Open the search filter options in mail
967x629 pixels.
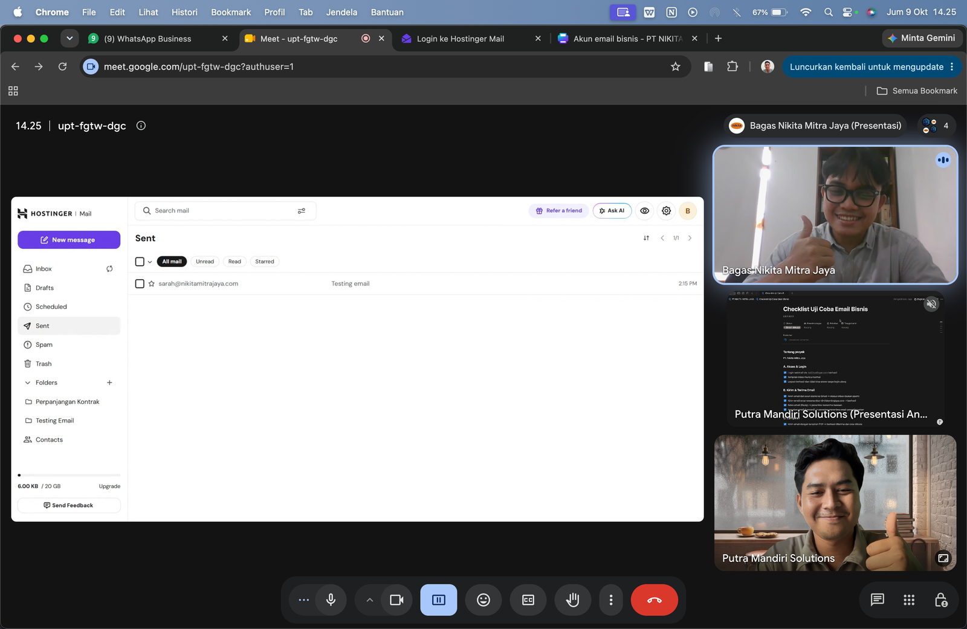(302, 211)
